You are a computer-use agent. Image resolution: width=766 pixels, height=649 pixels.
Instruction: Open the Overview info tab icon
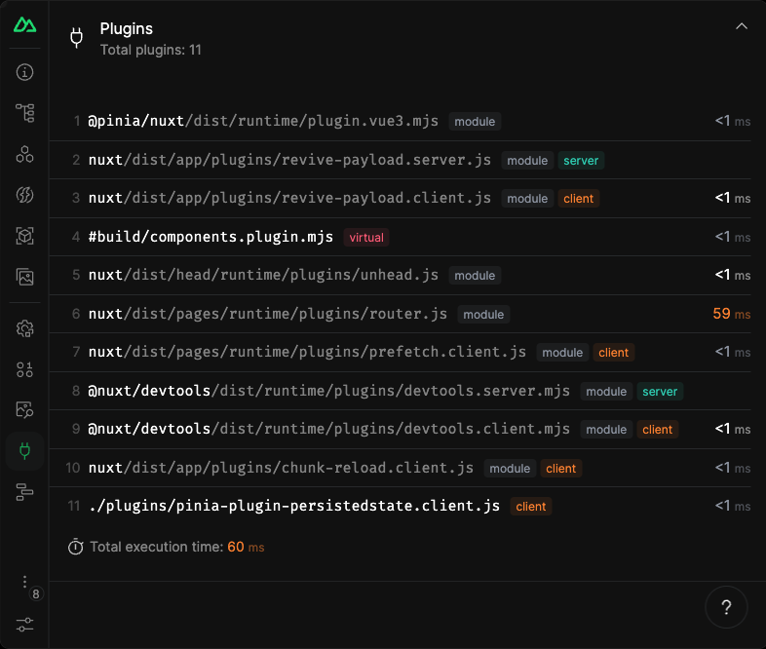25,72
